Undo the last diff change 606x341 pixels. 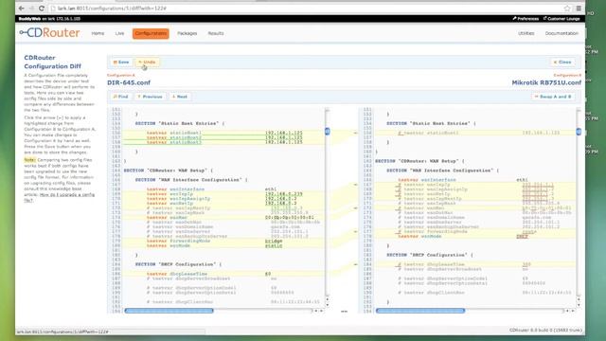tap(147, 62)
